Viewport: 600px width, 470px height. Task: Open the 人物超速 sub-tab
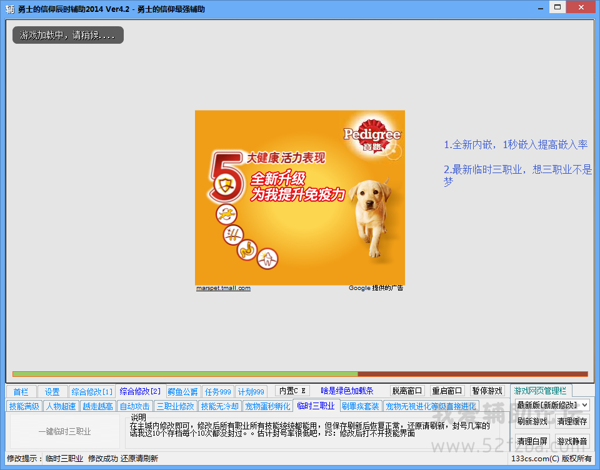[x=61, y=406]
